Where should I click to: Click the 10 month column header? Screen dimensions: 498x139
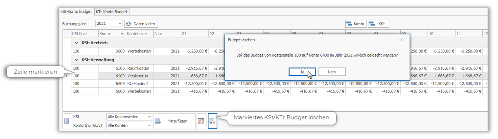(x=441, y=34)
